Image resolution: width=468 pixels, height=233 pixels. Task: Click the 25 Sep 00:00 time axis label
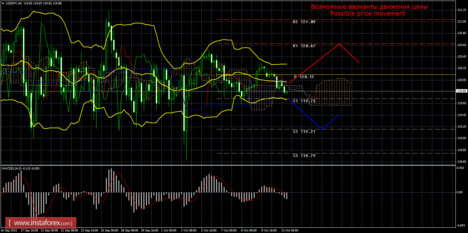(x=109, y=230)
